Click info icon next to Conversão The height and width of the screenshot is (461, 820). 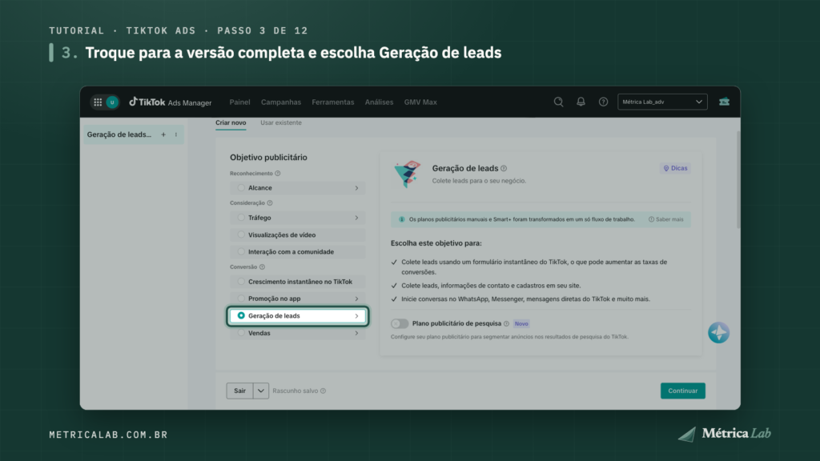point(262,267)
